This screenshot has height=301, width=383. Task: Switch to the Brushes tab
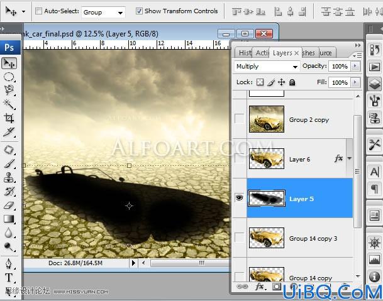pyautogui.click(x=309, y=53)
